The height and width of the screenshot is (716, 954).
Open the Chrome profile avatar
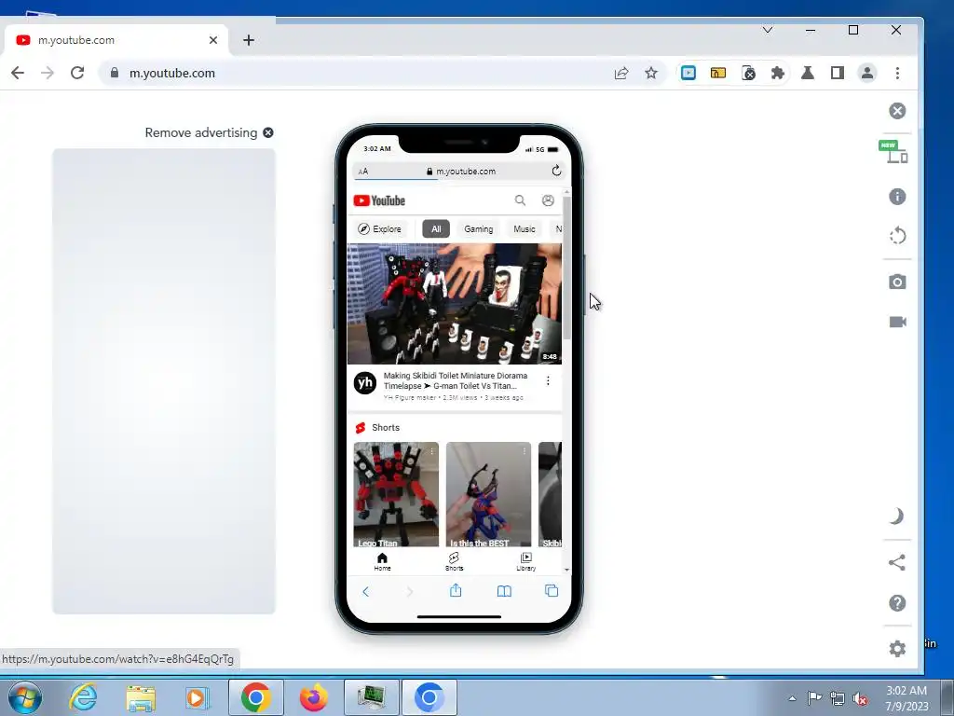[867, 73]
